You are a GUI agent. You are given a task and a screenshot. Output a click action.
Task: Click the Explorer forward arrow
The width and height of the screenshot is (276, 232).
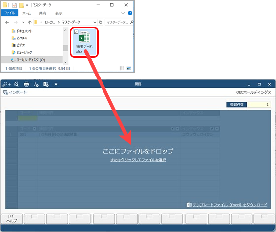point(16,22)
